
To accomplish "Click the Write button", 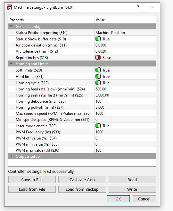I will pyautogui.click(x=132, y=189).
